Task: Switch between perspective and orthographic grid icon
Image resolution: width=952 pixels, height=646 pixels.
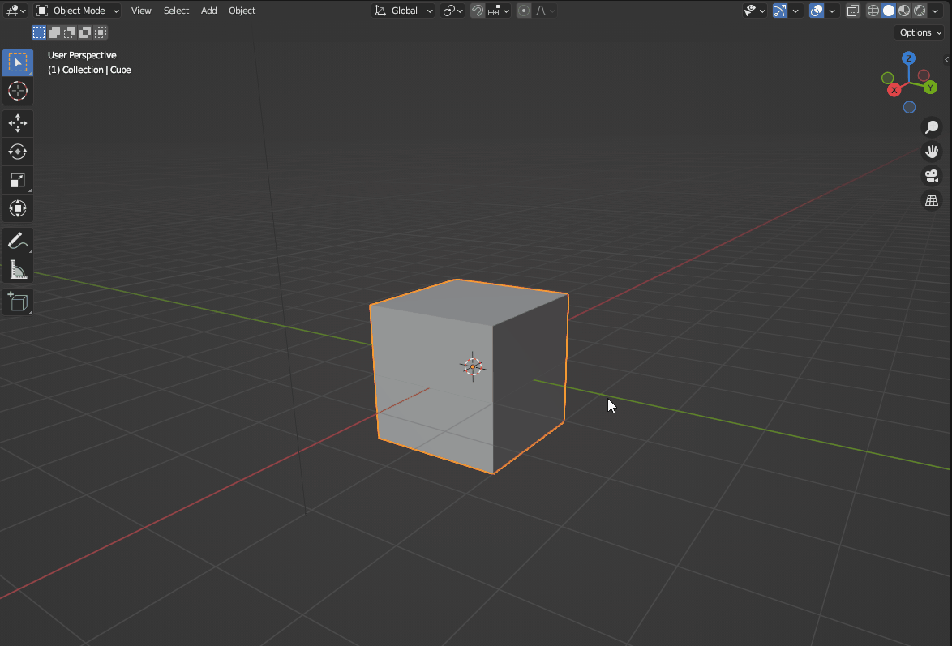Action: point(932,199)
